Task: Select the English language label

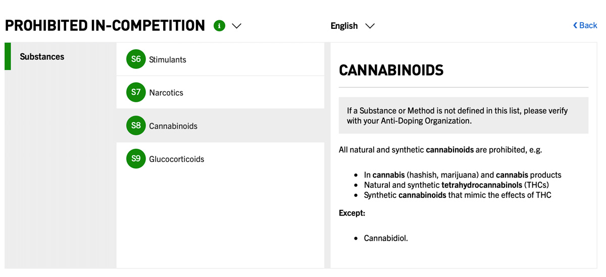Action: tap(344, 26)
